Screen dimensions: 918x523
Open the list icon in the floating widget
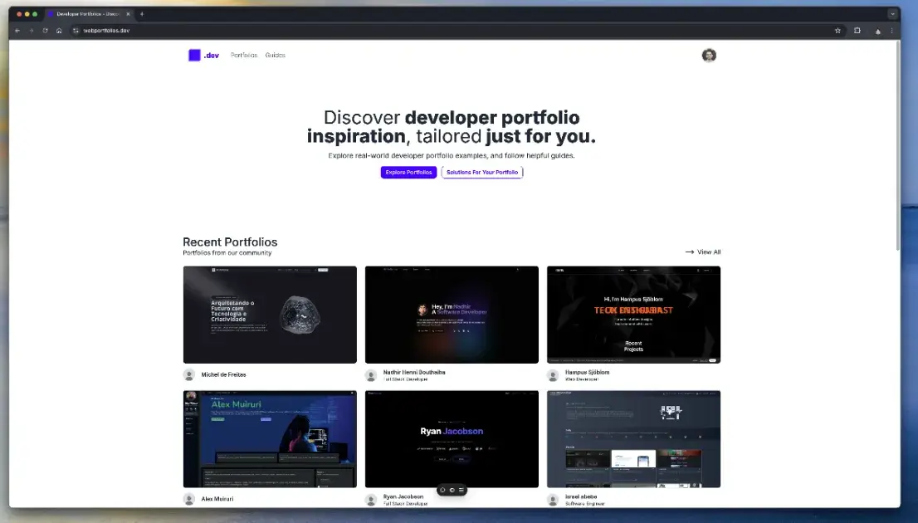tap(461, 490)
